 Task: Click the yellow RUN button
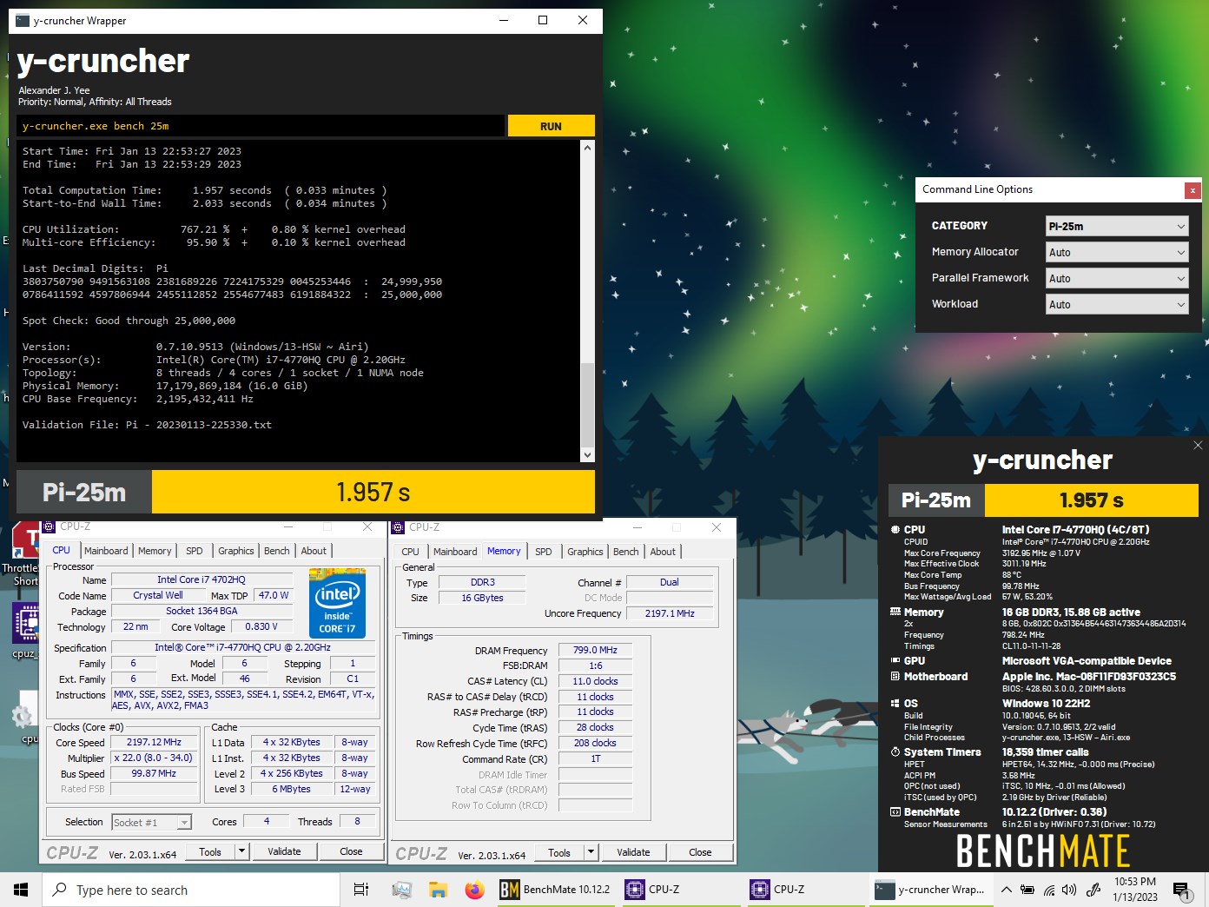click(551, 126)
